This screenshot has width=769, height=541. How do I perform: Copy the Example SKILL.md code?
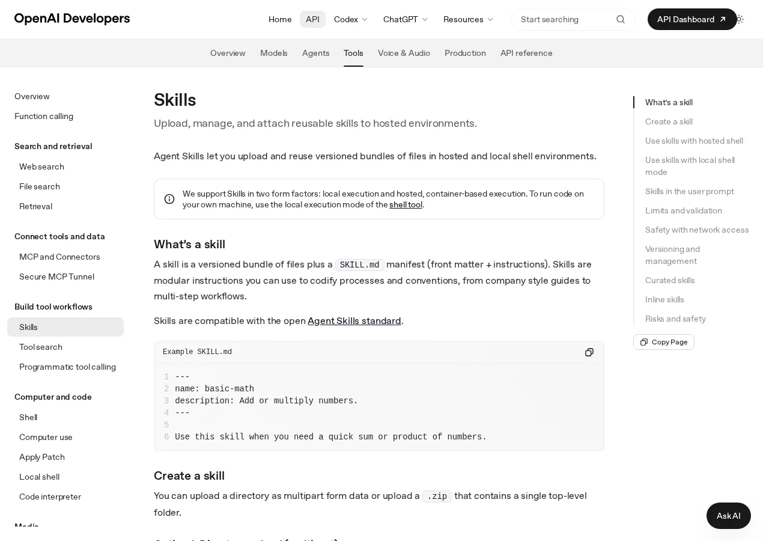(589, 352)
